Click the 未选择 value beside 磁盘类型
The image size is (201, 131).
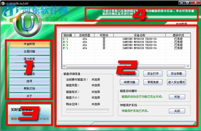point(96,85)
